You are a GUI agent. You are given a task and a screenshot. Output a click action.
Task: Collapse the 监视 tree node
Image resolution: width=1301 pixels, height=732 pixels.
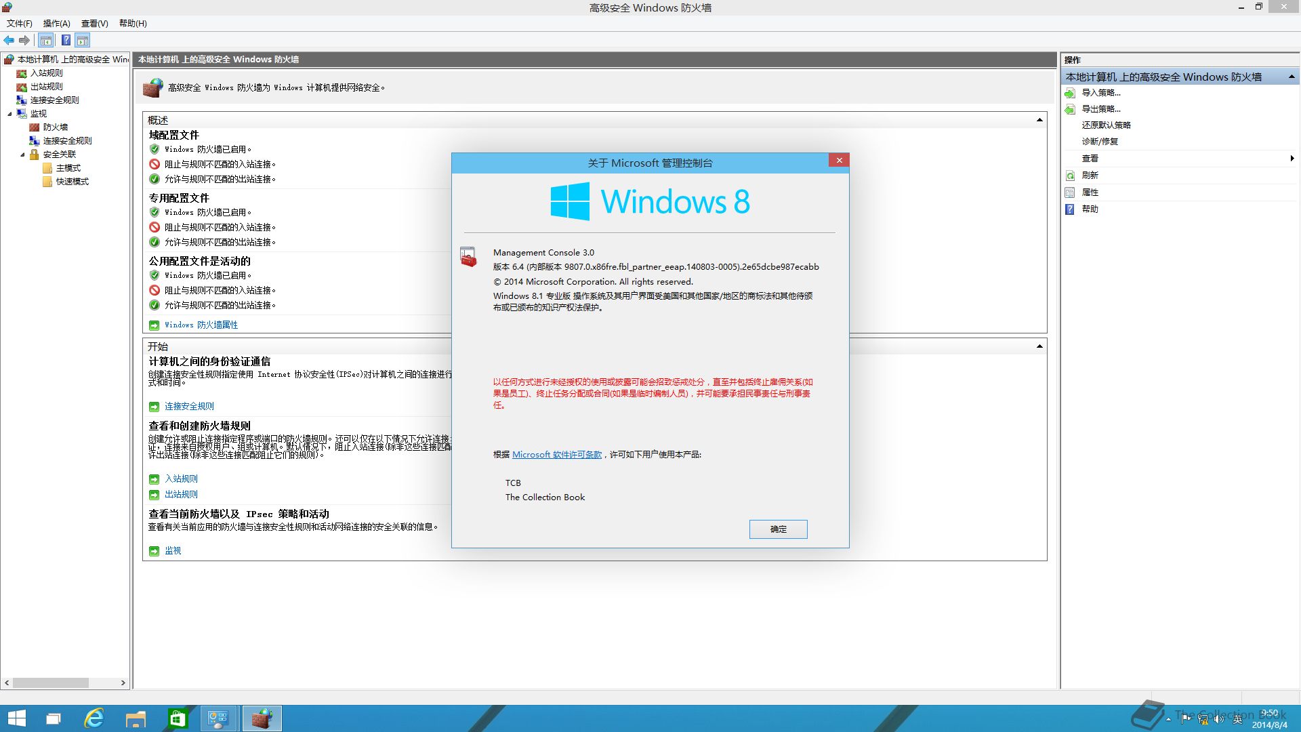[9, 114]
